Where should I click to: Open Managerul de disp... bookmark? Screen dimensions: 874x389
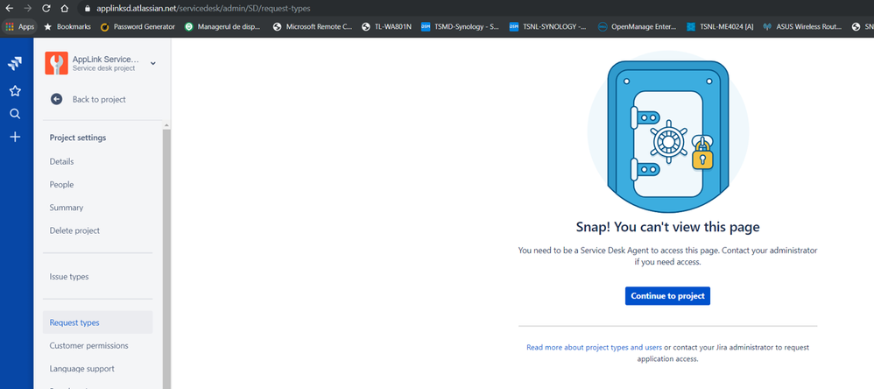(x=222, y=26)
